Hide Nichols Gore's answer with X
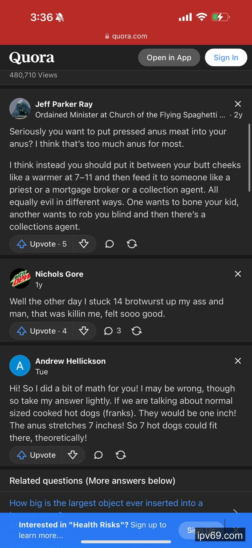 238,274
